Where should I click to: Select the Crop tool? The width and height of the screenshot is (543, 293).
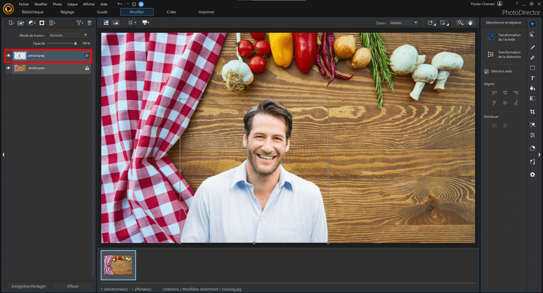[532, 112]
